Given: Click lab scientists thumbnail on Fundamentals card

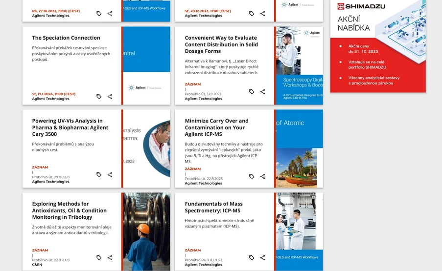Looking at the screenshot, I should (300, 231).
